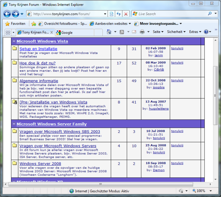Click the compatibility view icon in address bar
Screen dimensions: 221x197
(111, 14)
